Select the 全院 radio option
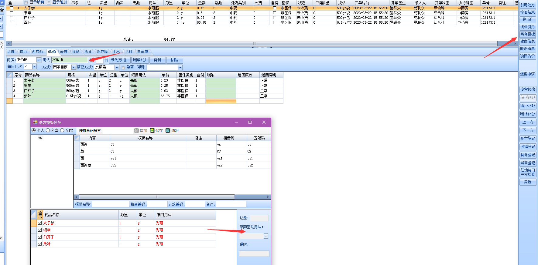Image resolution: width=538 pixels, height=265 pixels. [62, 130]
